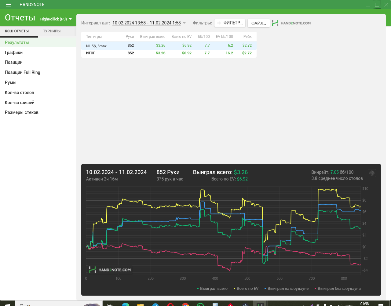
Task: Select the NL 5$, 6max table row
Action: pos(169,46)
